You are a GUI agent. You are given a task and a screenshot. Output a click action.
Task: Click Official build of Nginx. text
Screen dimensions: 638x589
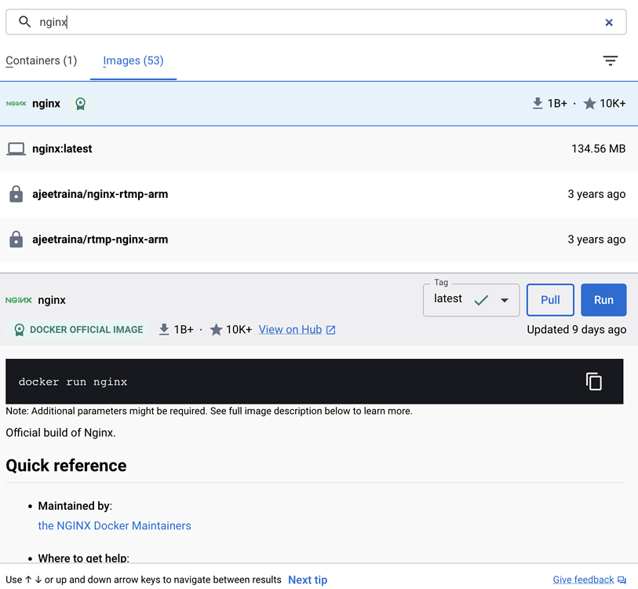(60, 433)
